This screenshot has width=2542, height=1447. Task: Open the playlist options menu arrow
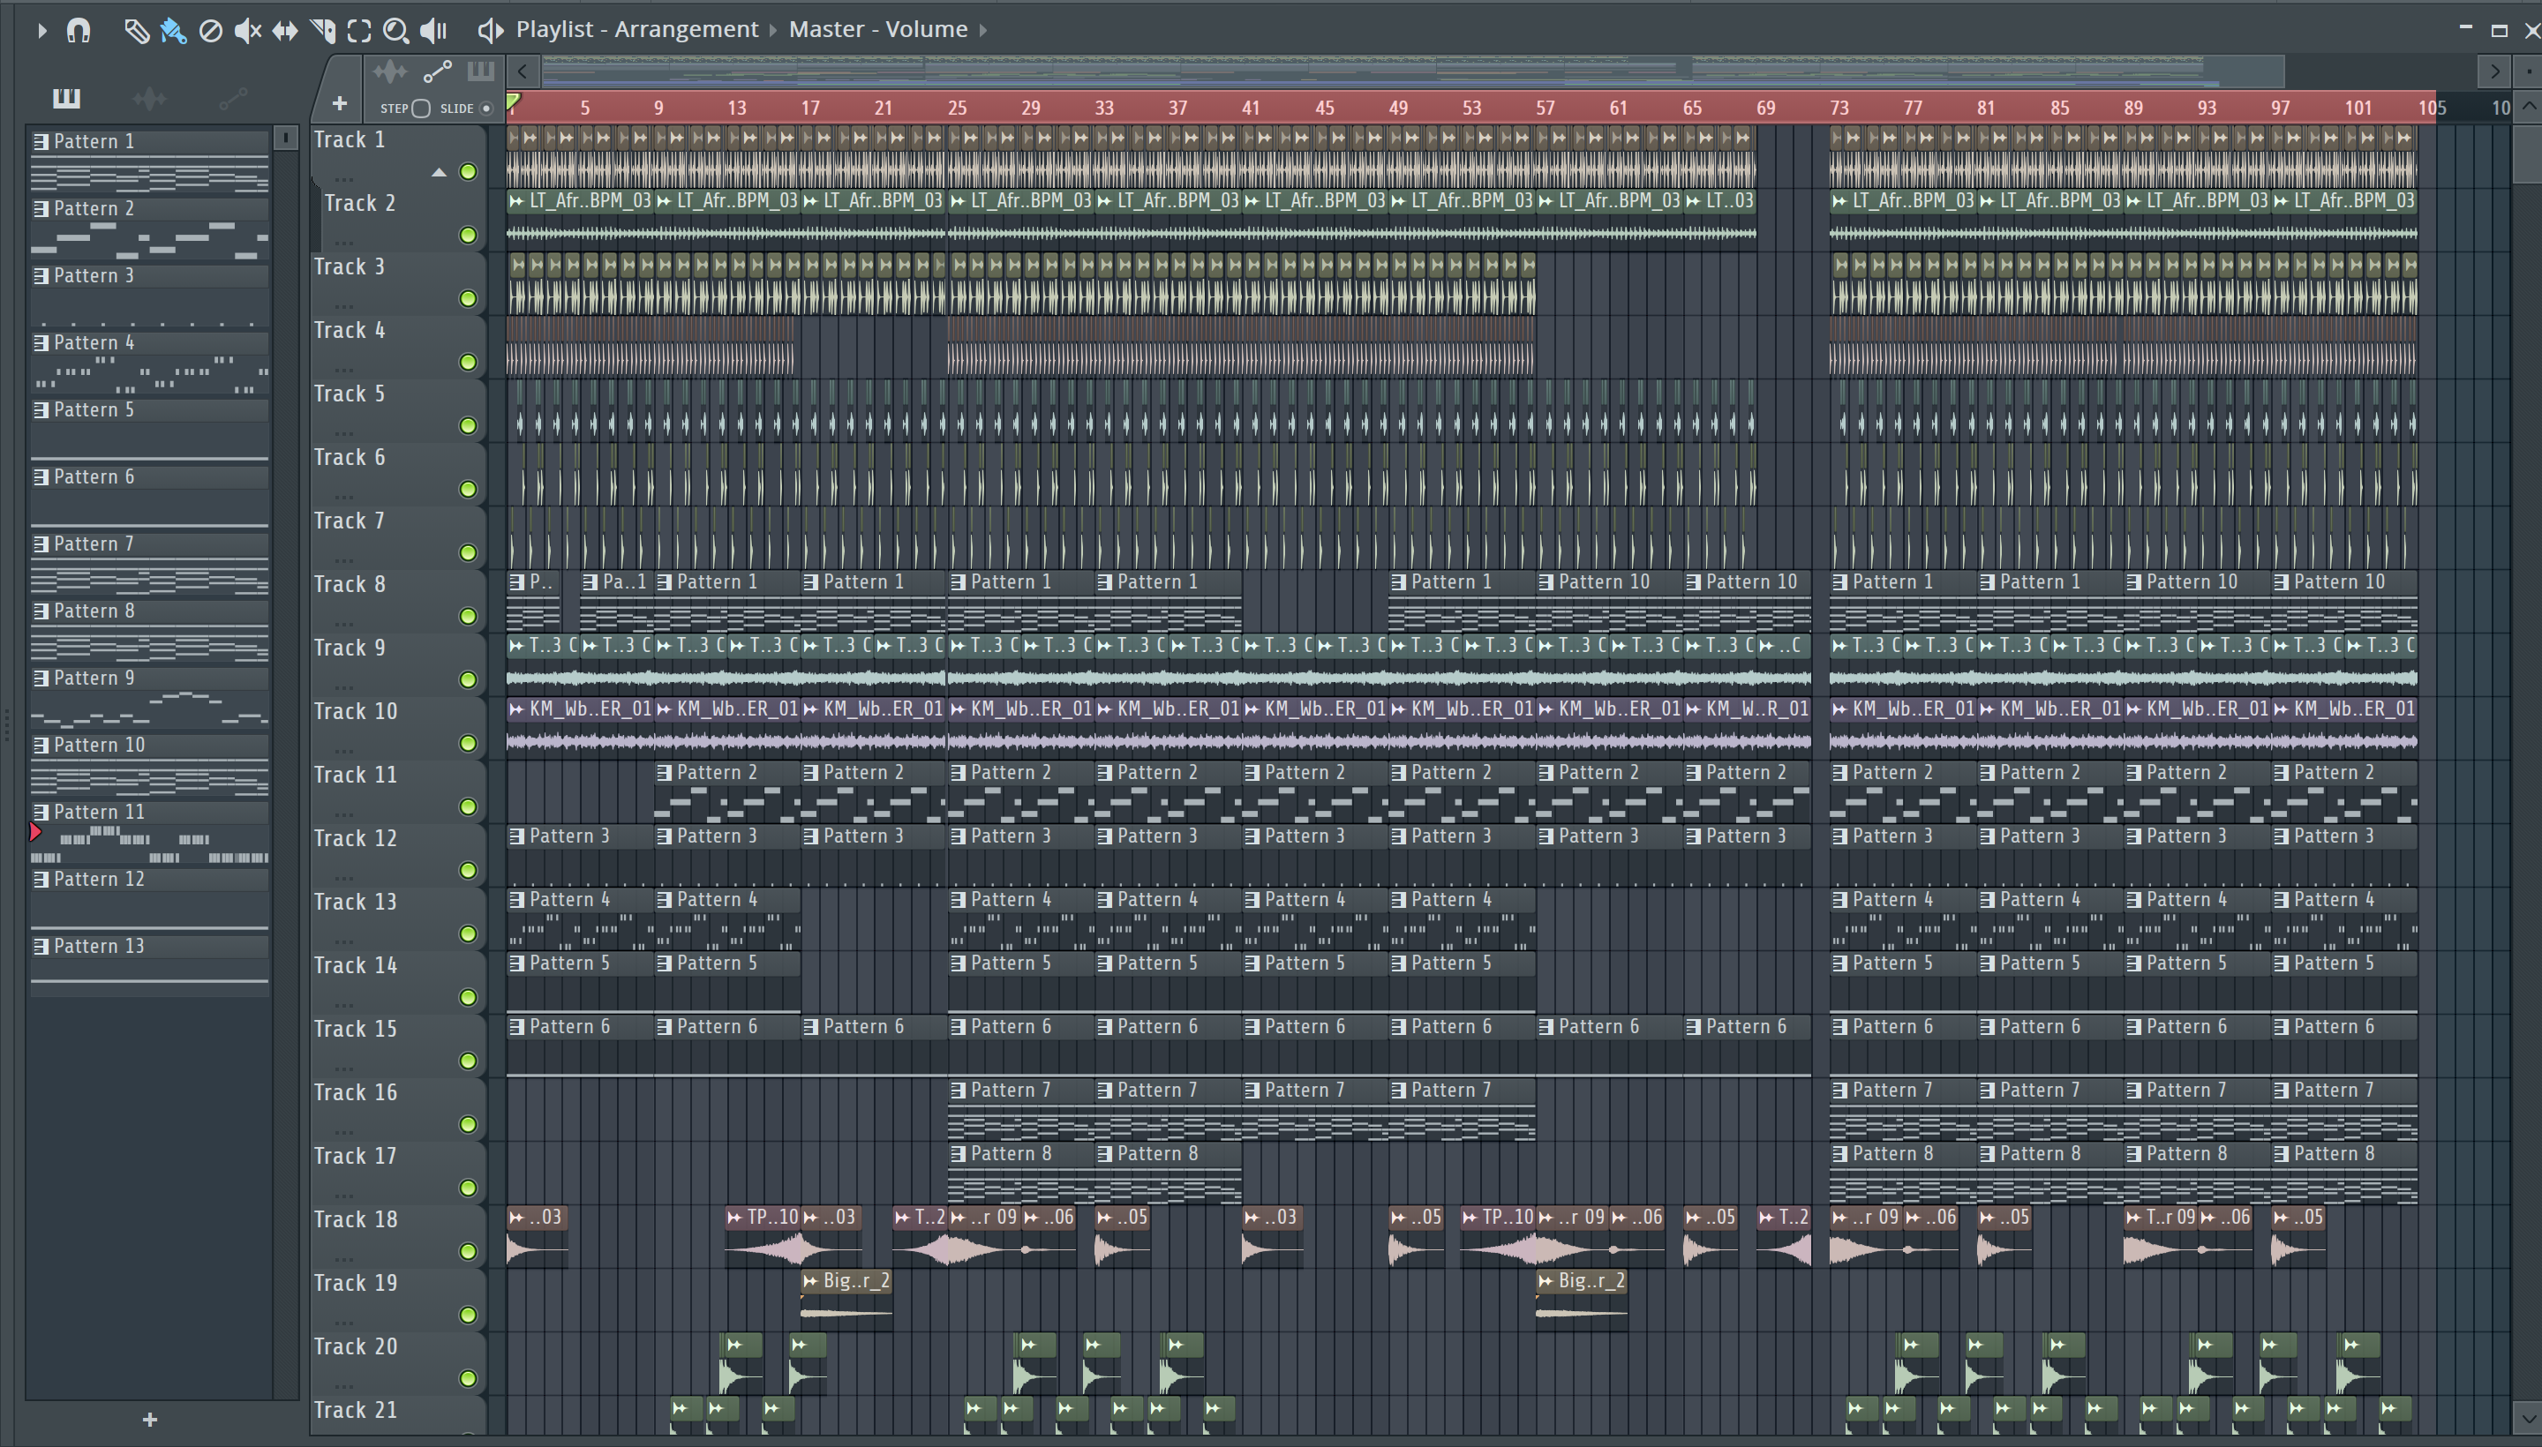pyautogui.click(x=41, y=31)
